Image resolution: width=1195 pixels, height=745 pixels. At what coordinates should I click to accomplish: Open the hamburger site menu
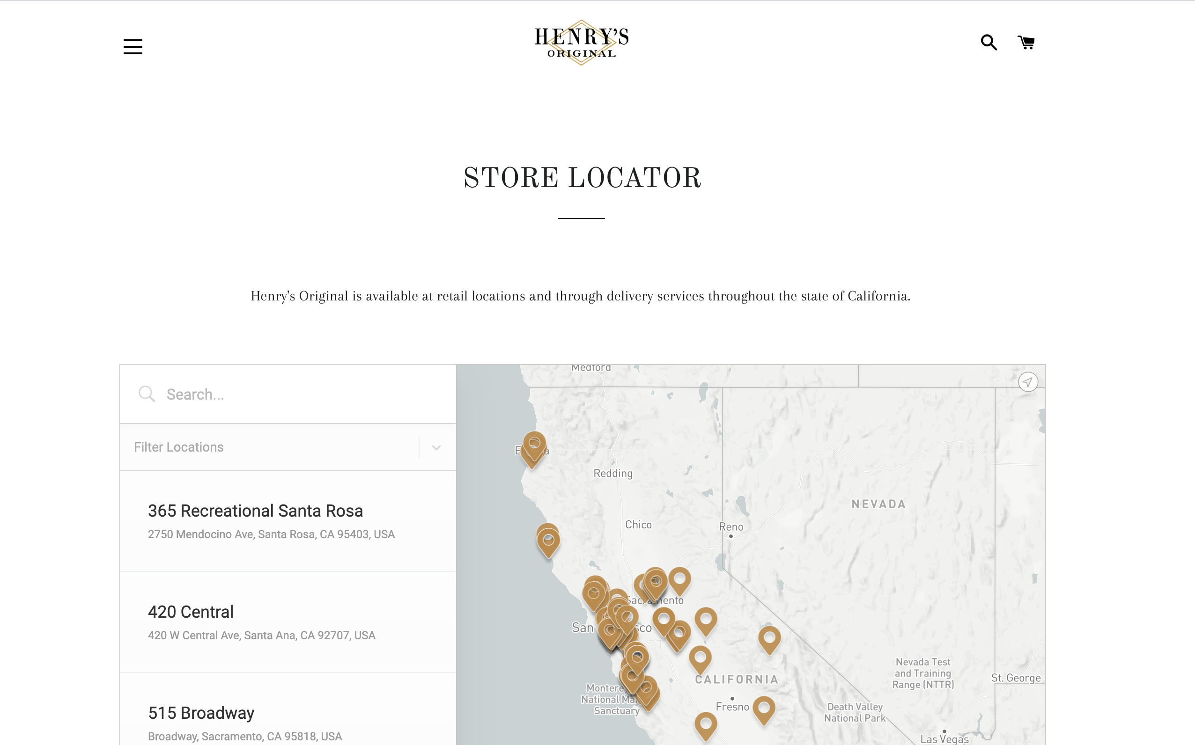(133, 47)
